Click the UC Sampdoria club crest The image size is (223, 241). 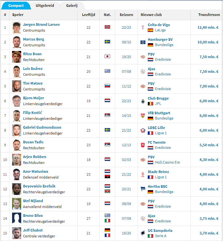click(x=143, y=233)
